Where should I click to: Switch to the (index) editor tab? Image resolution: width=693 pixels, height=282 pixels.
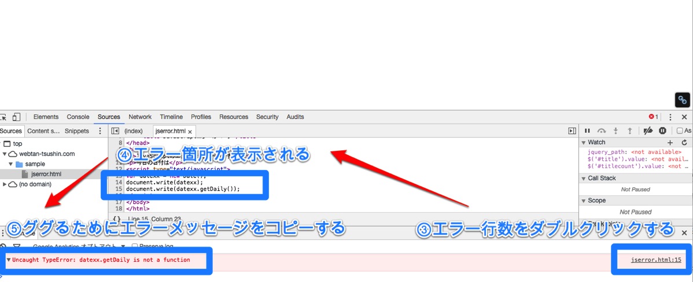[x=134, y=132]
